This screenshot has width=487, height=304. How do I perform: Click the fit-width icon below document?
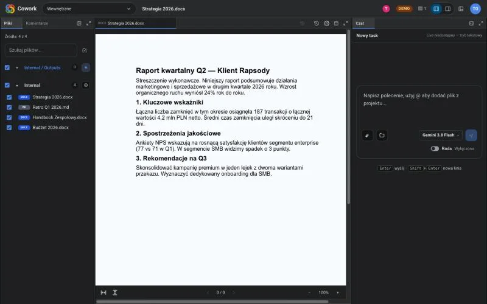click(x=103, y=292)
